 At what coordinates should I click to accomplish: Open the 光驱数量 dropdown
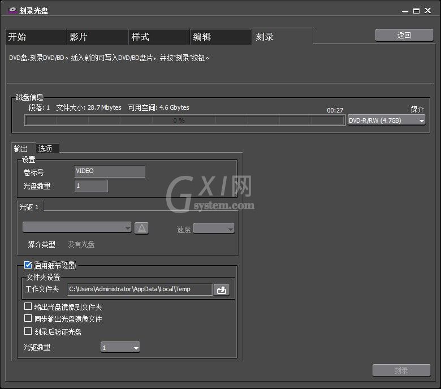(x=120, y=347)
